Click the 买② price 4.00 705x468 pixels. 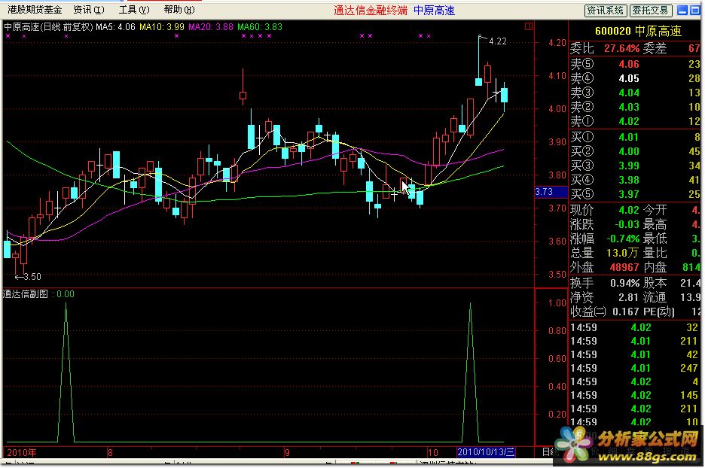tap(629, 151)
